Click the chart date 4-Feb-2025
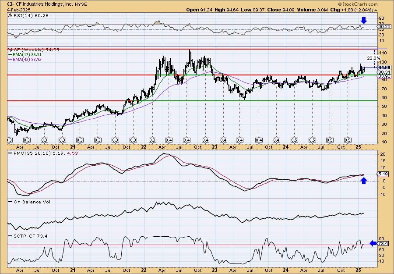The height and width of the screenshot is (274, 394). [x=19, y=10]
